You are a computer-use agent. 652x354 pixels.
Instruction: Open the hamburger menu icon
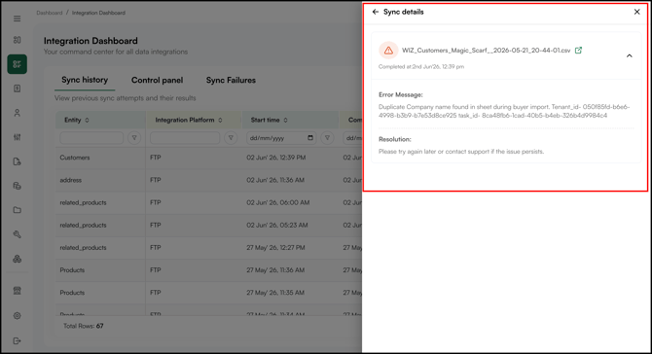18,18
